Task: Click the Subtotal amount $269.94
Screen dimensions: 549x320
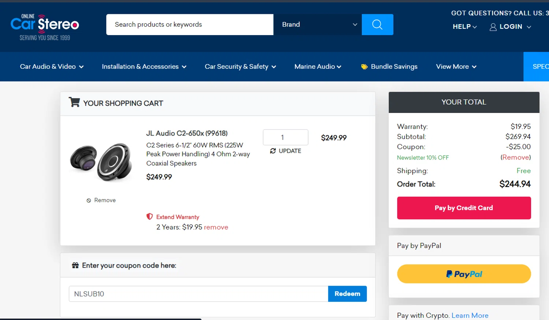Action: [x=518, y=137]
